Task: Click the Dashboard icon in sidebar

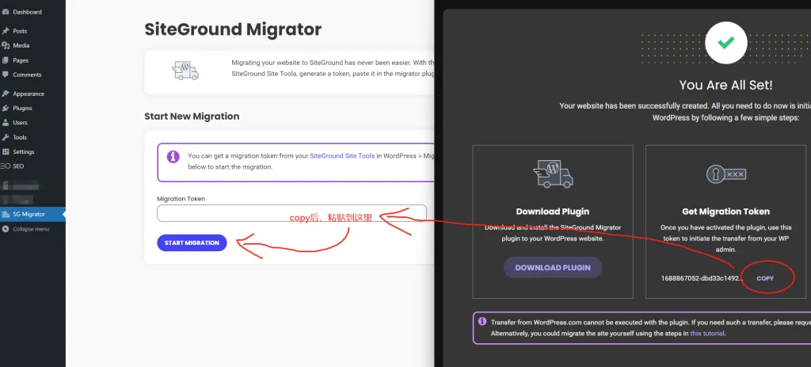Action: point(6,12)
